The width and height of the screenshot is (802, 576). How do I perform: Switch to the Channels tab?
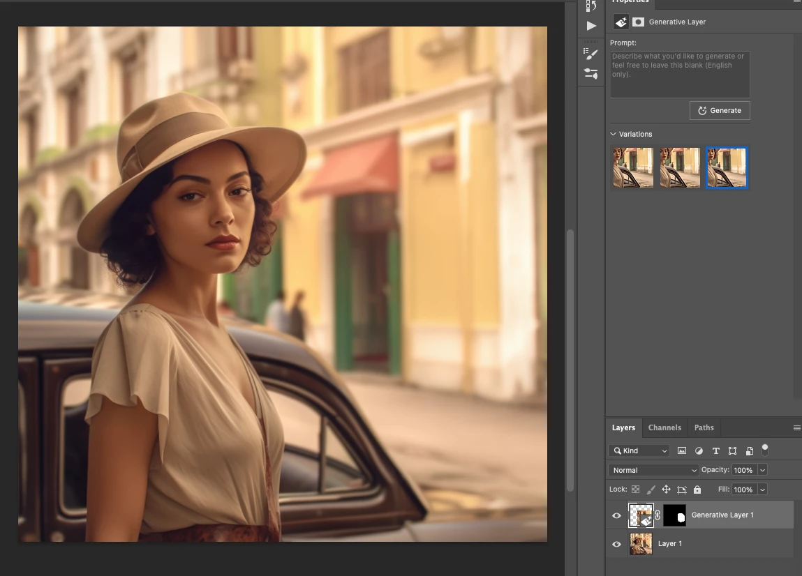pos(664,427)
